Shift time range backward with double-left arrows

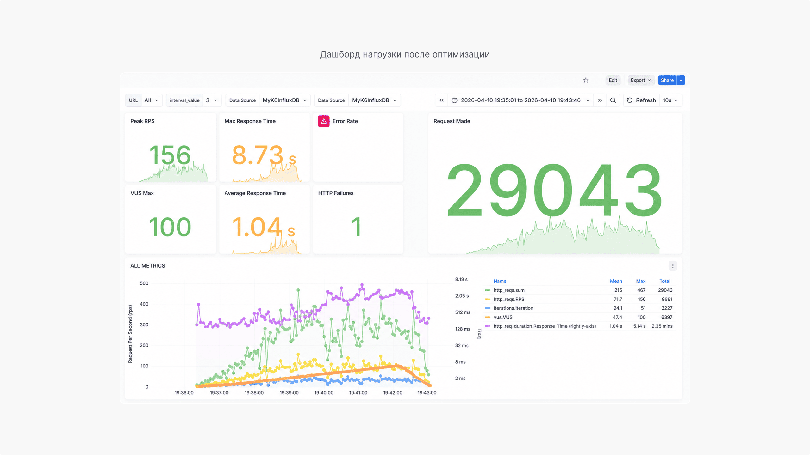coord(441,100)
